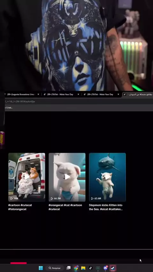Open the Stepmom kicks Kitten caption link
The width and height of the screenshot is (153, 272).
click(x=106, y=207)
